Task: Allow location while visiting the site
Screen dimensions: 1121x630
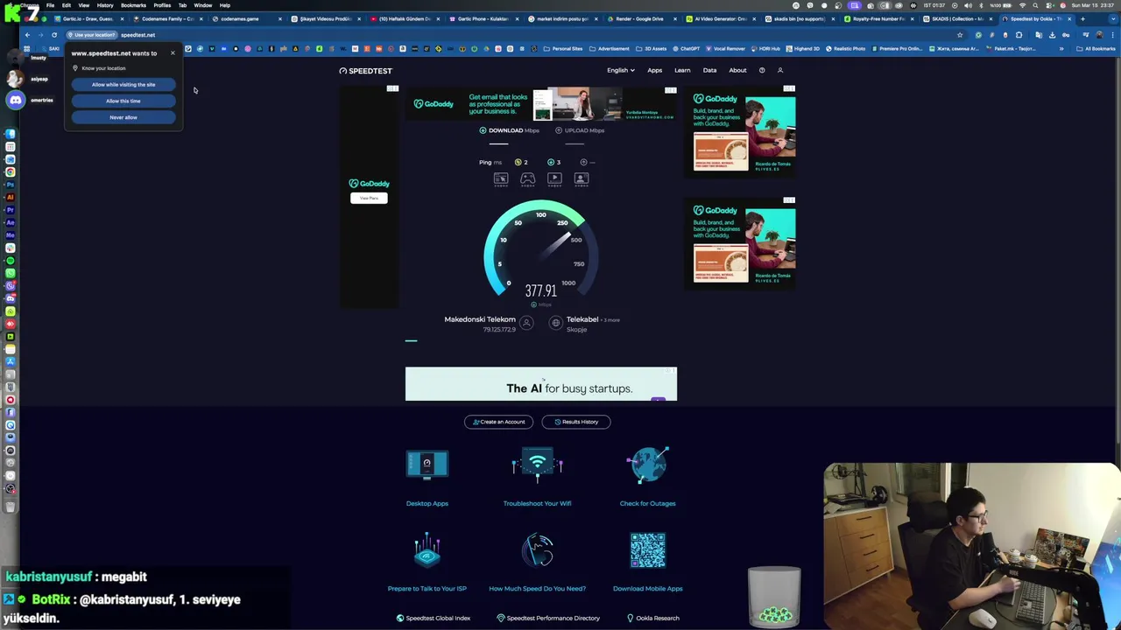Action: [123, 85]
